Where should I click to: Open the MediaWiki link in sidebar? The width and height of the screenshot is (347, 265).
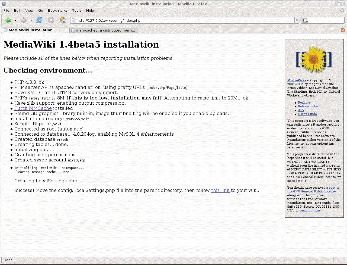[297, 80]
